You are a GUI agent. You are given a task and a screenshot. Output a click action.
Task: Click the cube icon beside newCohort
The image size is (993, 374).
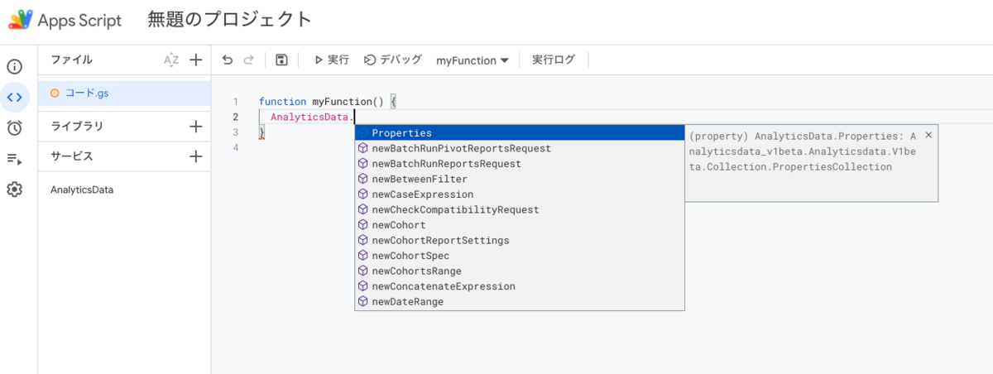(x=362, y=225)
